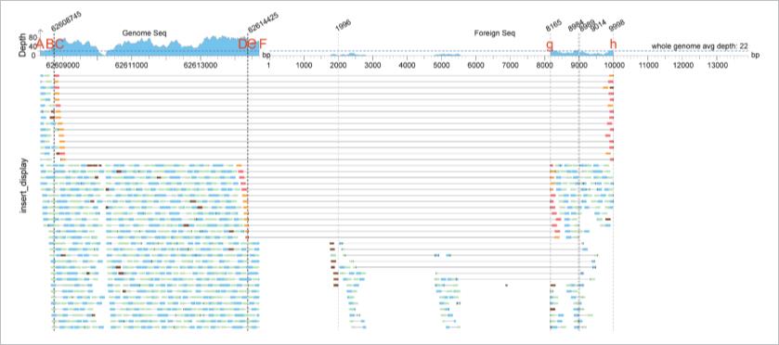
Task: Click the 'Depth' axis label
Action: [x=22, y=45]
